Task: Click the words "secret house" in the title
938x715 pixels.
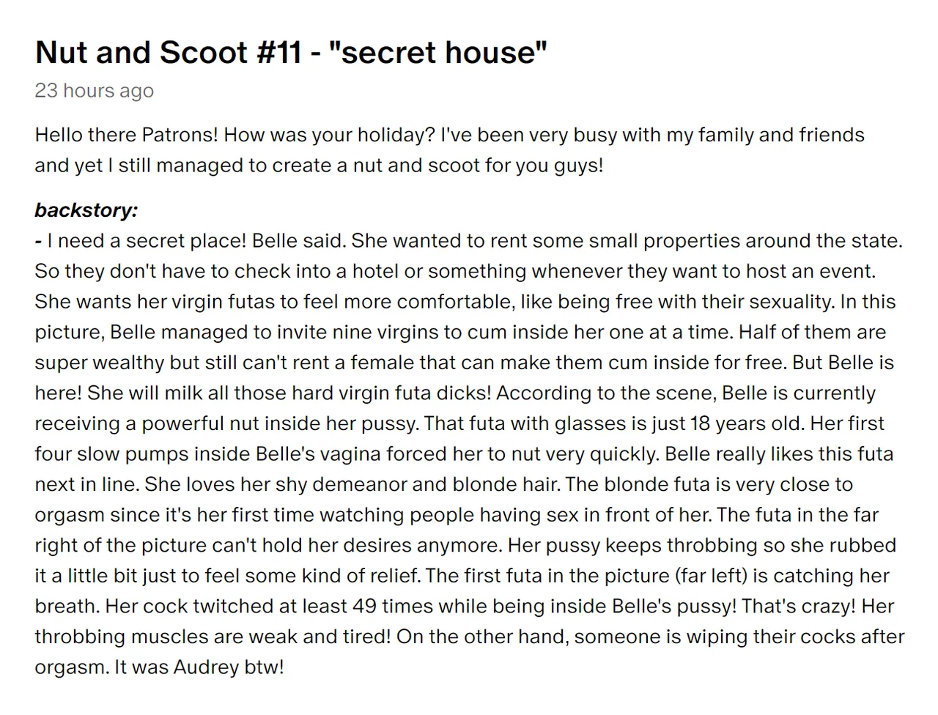Action: coord(439,53)
